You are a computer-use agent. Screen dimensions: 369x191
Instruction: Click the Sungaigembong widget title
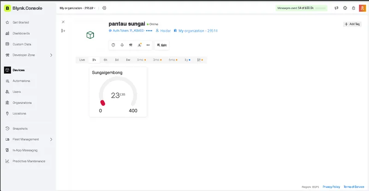[107, 73]
